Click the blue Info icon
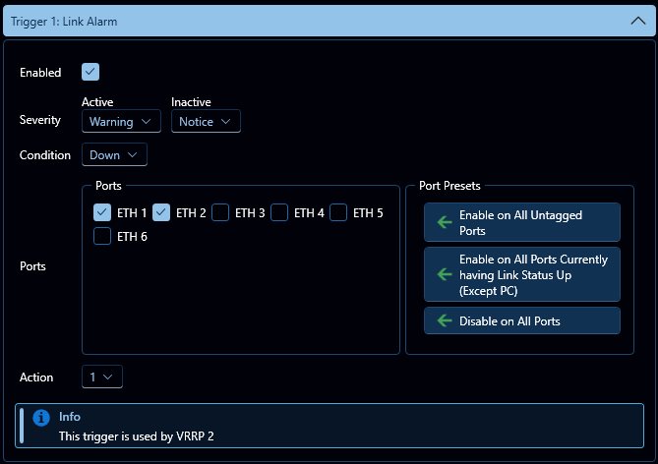This screenshot has height=464, width=658. (41, 418)
